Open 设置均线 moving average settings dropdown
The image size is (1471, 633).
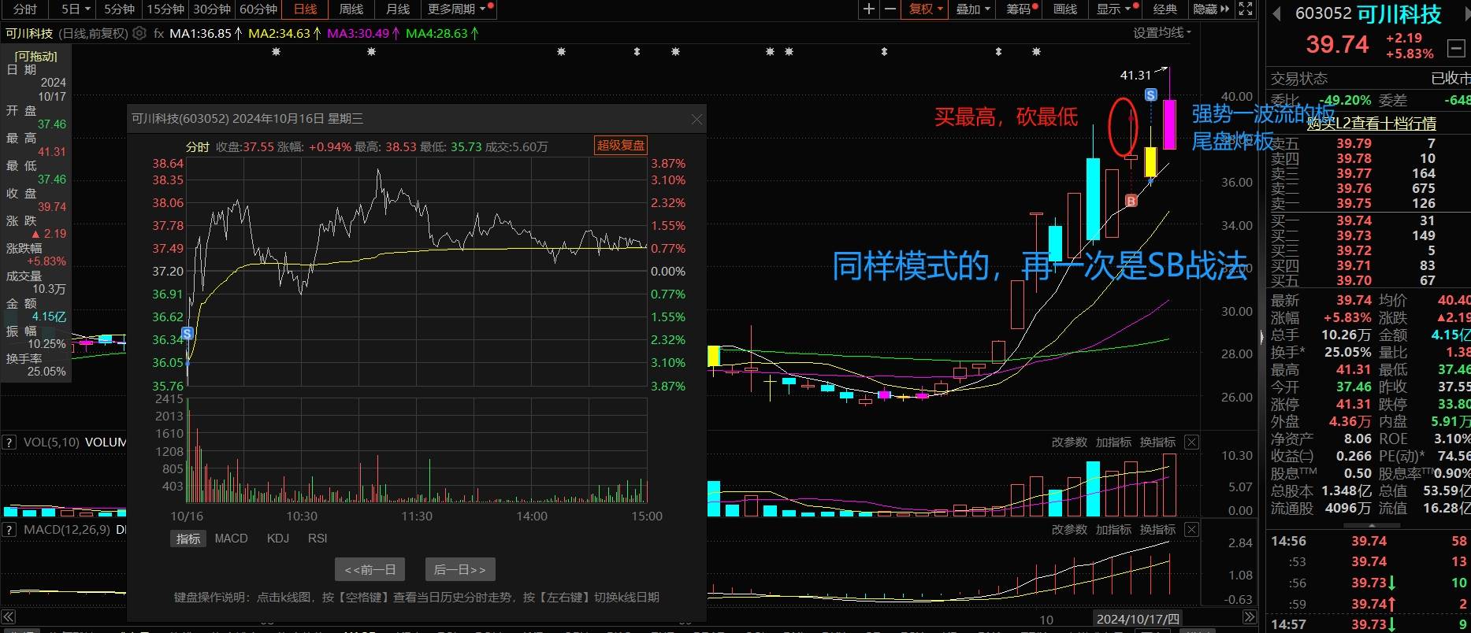pos(1162,32)
